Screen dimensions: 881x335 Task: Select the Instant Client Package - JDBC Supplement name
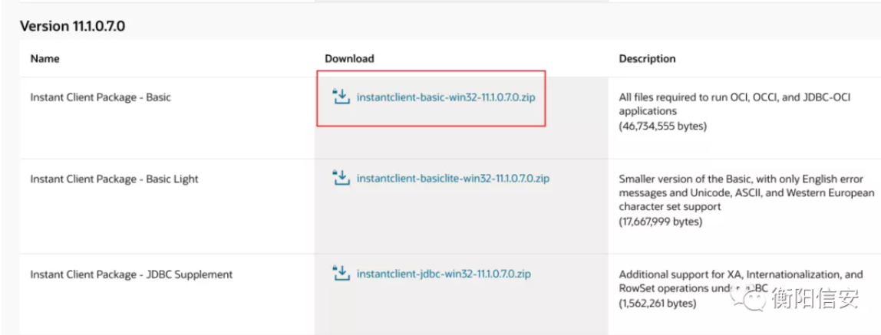click(131, 274)
